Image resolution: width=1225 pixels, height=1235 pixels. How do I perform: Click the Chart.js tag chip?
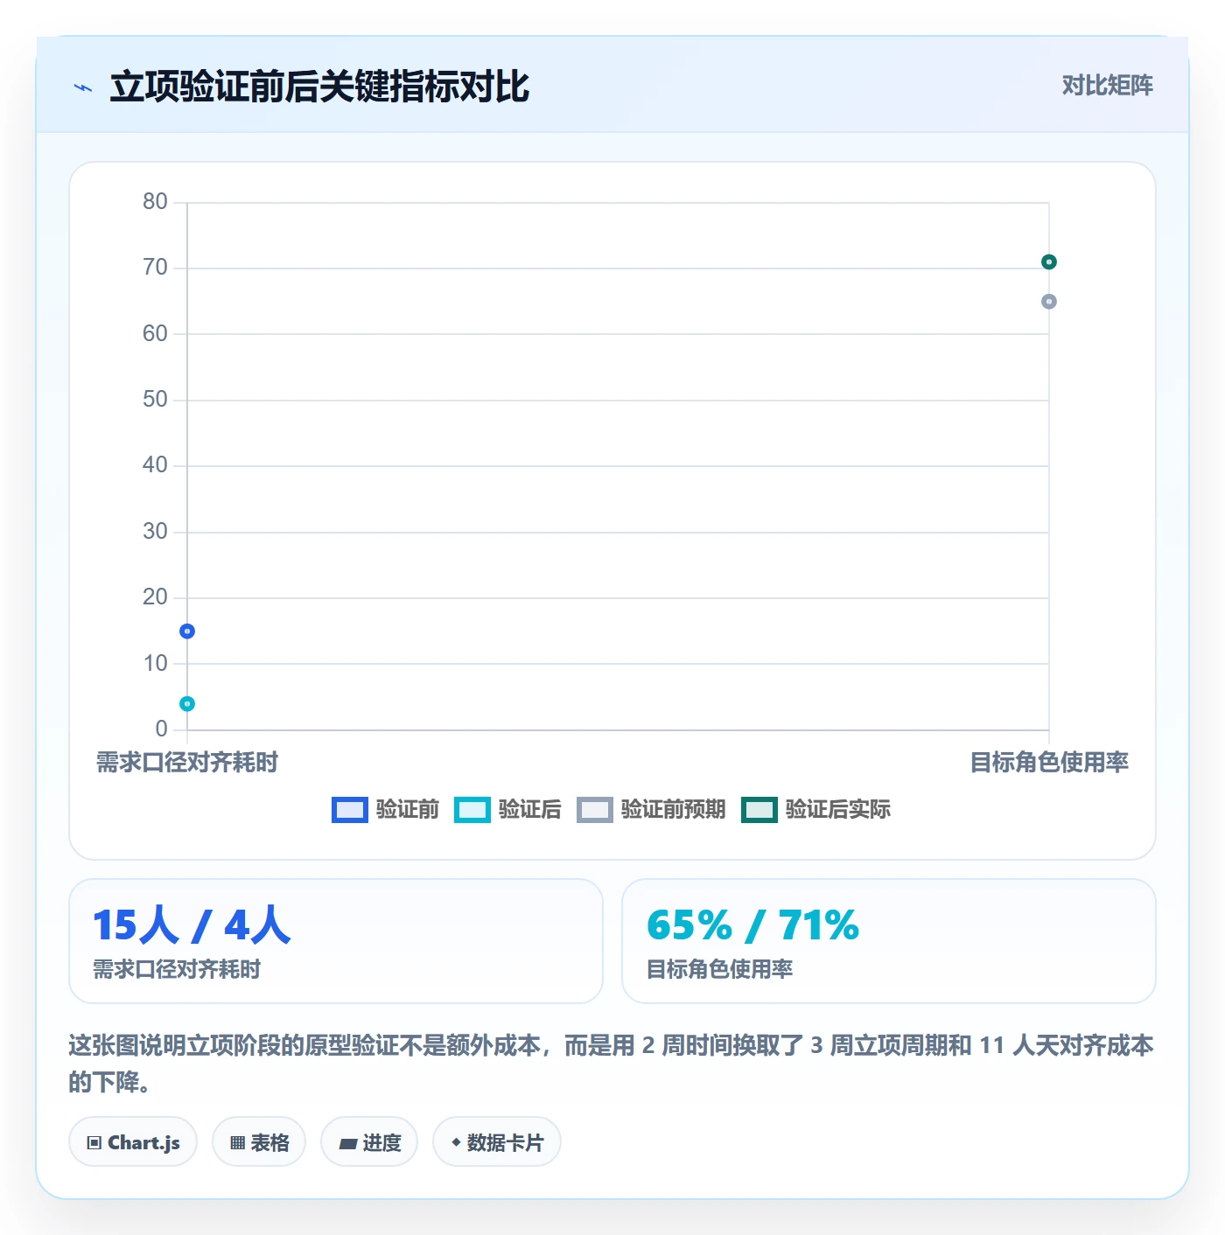pyautogui.click(x=133, y=1142)
